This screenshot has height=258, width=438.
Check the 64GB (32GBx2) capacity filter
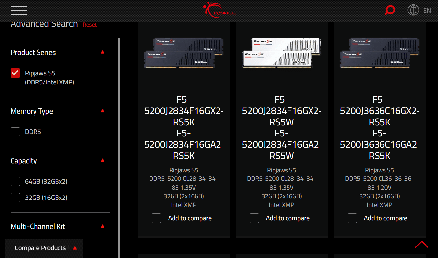(15, 181)
